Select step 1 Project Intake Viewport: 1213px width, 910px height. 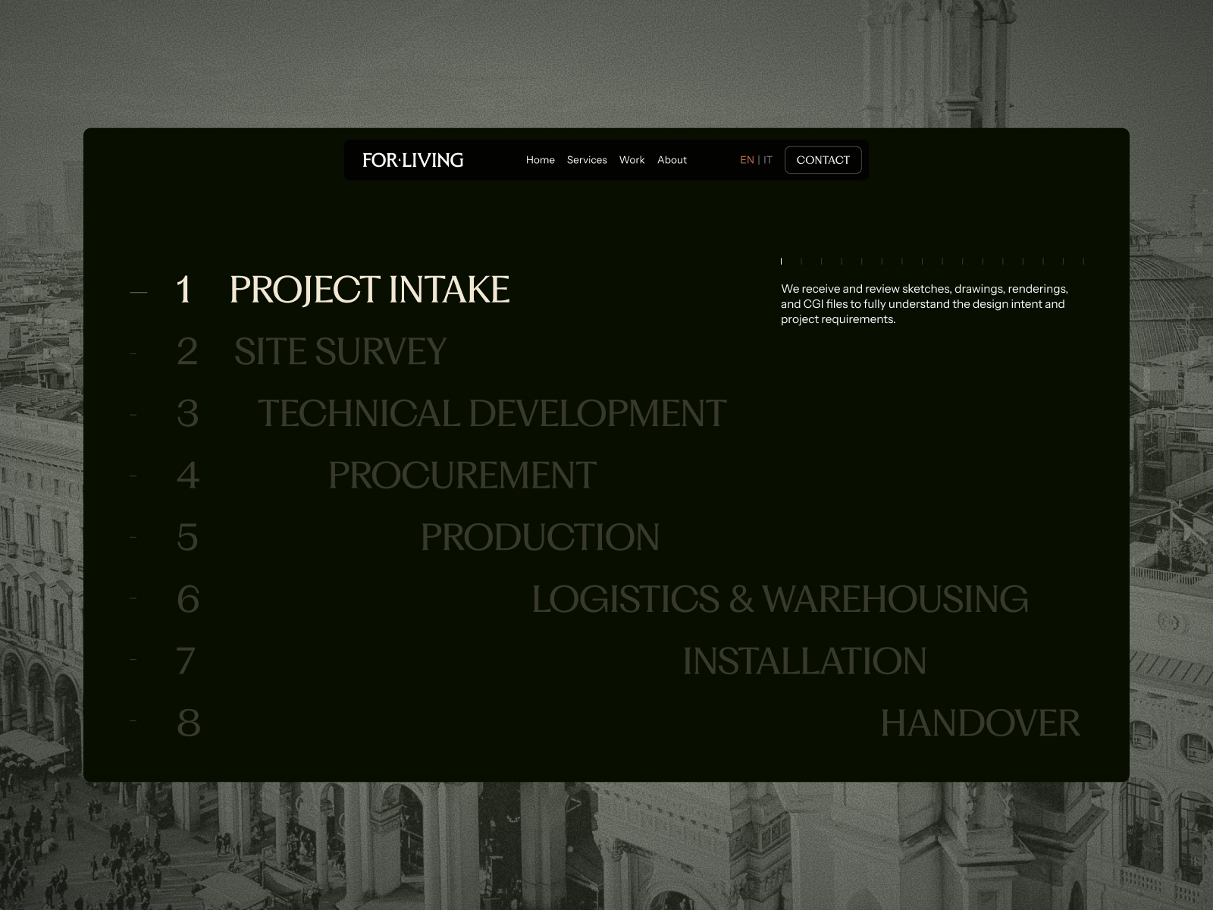point(370,290)
